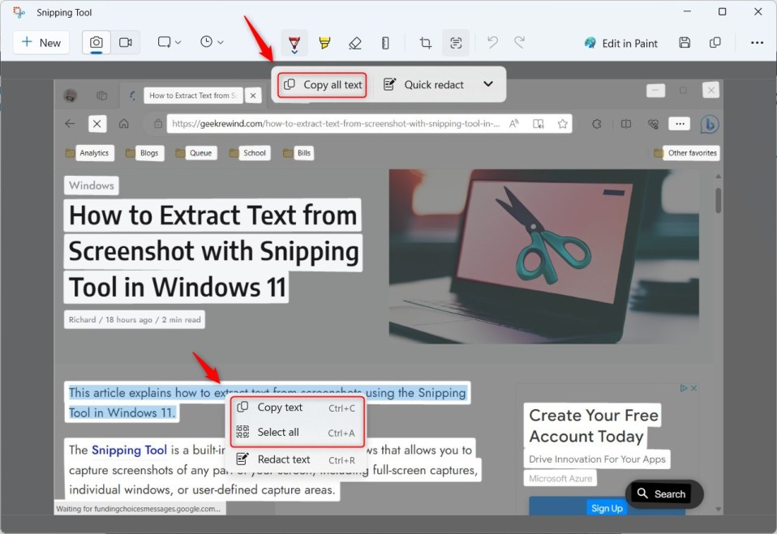Click the Read aloud icon in address bar

pos(514,124)
